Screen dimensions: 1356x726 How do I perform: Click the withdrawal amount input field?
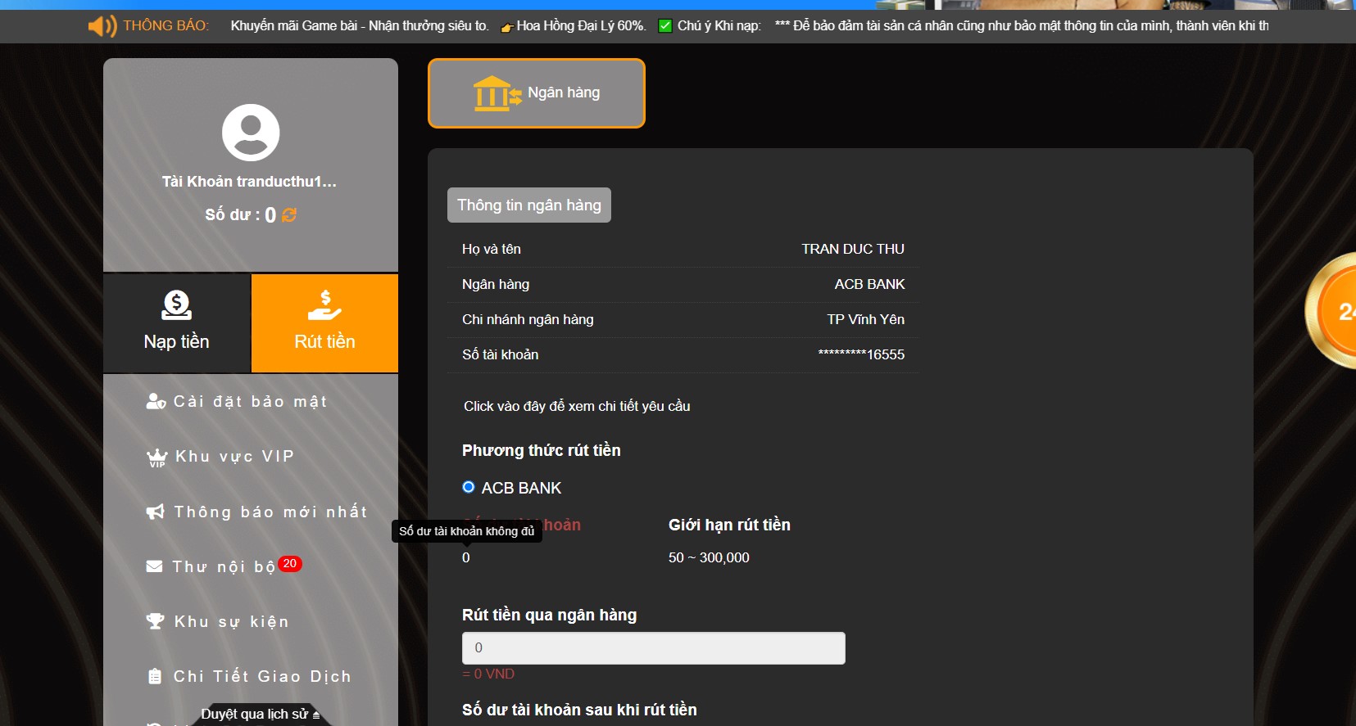click(653, 648)
